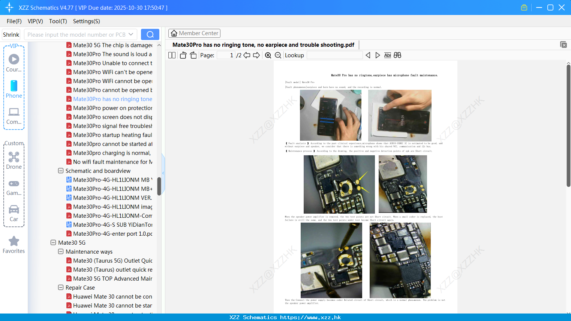Select the Drone category
Image resolution: width=571 pixels, height=321 pixels.
point(14,160)
